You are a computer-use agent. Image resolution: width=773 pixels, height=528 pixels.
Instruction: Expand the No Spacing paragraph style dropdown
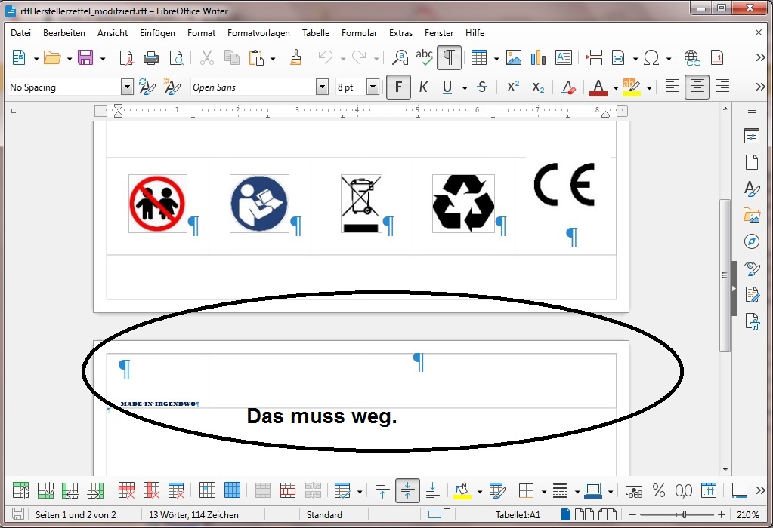(x=127, y=87)
